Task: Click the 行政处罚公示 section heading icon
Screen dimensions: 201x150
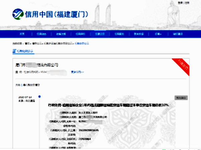Action: coord(14,51)
